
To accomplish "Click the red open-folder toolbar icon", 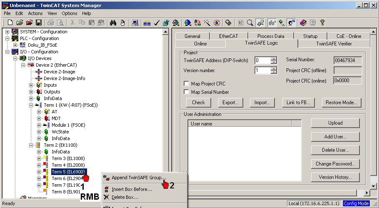I will pyautogui.click(x=29, y=23).
